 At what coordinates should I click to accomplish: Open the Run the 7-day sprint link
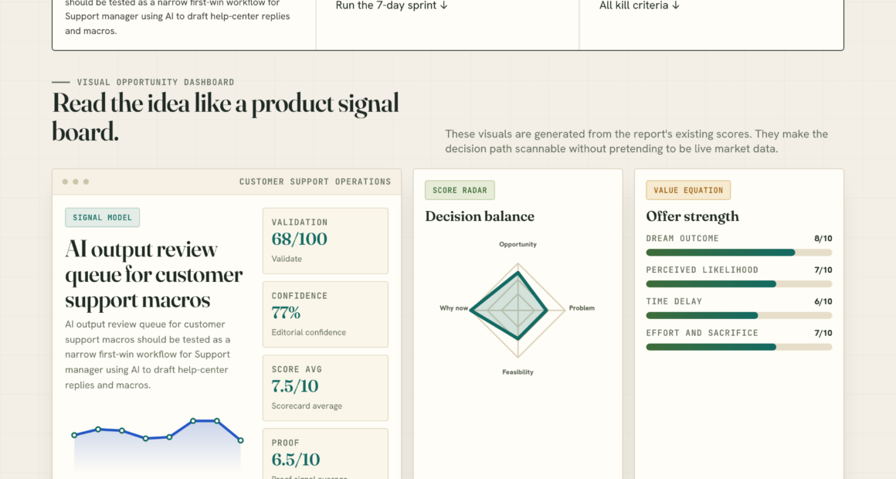tap(392, 5)
